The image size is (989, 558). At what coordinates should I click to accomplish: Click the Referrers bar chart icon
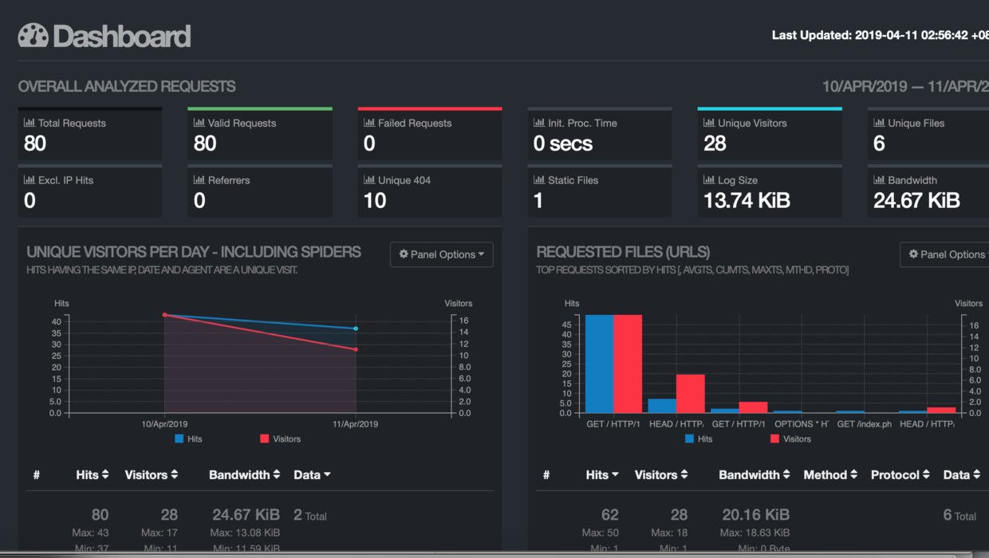tap(199, 180)
